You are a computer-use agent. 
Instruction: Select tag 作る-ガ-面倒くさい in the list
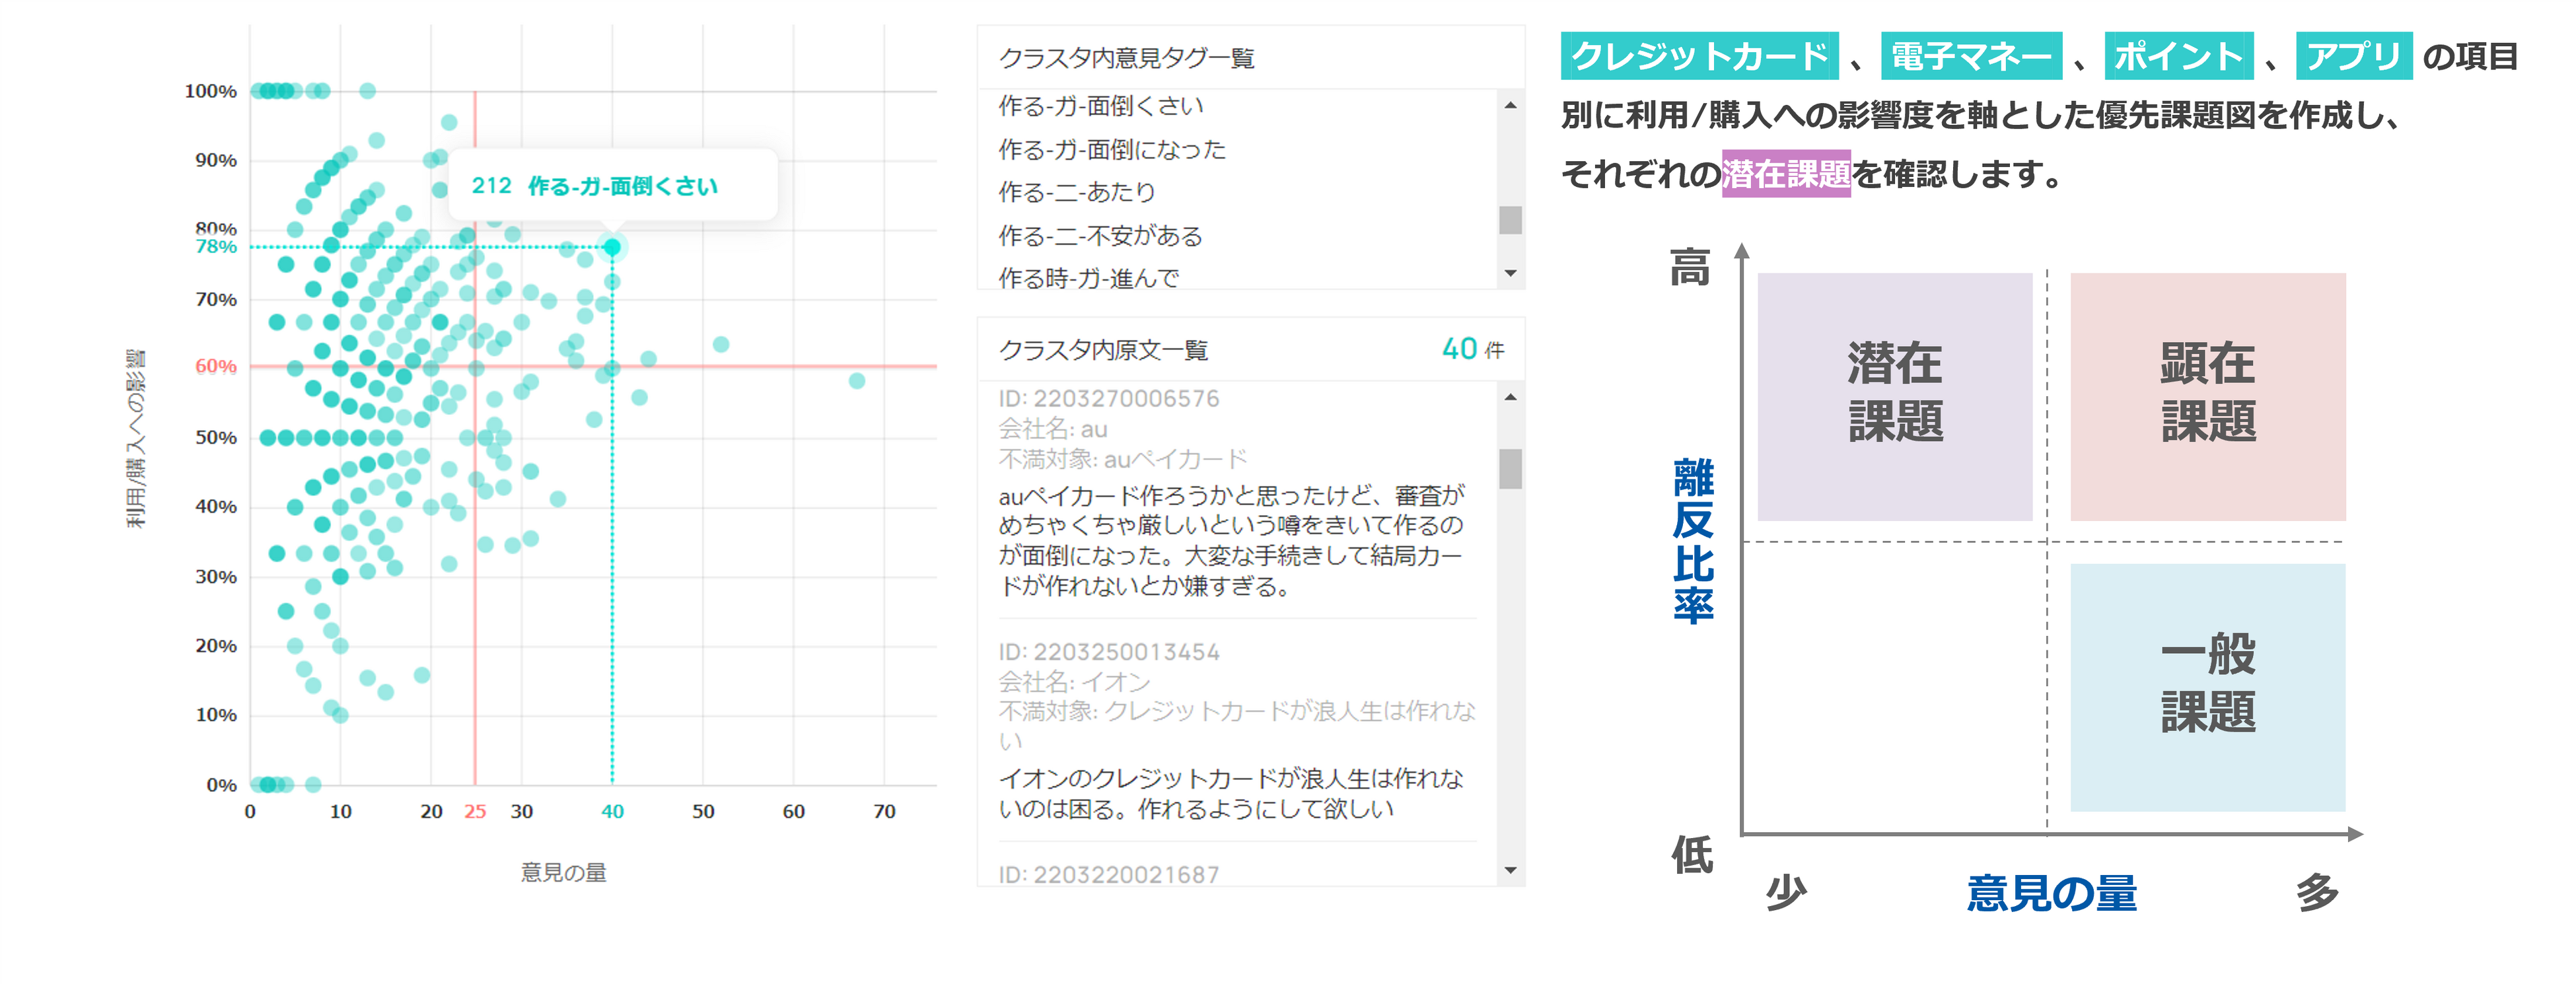(x=1100, y=106)
